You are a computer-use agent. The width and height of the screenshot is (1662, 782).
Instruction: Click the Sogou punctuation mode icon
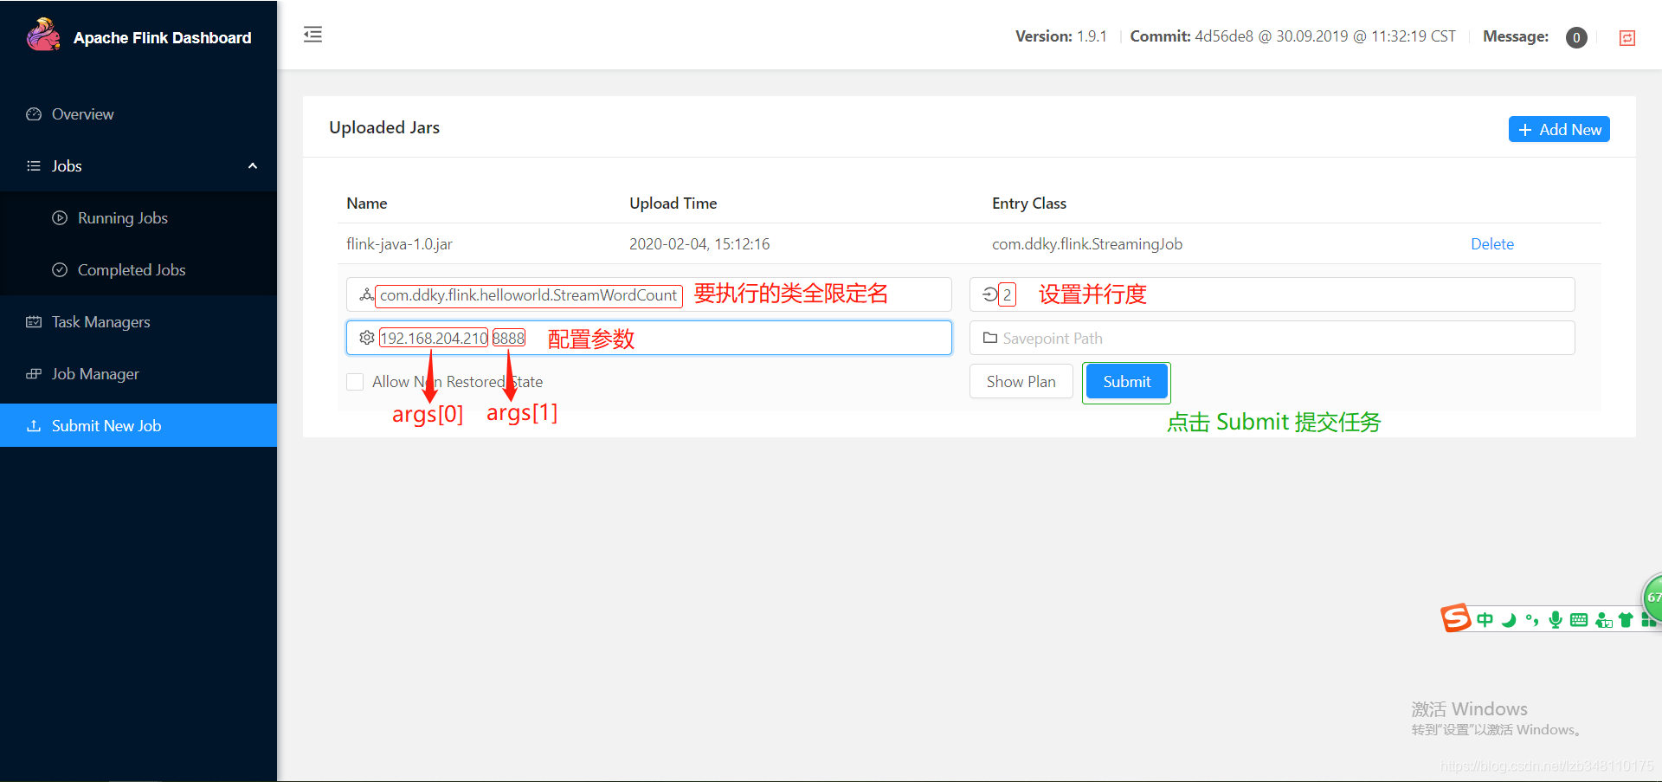point(1532,620)
